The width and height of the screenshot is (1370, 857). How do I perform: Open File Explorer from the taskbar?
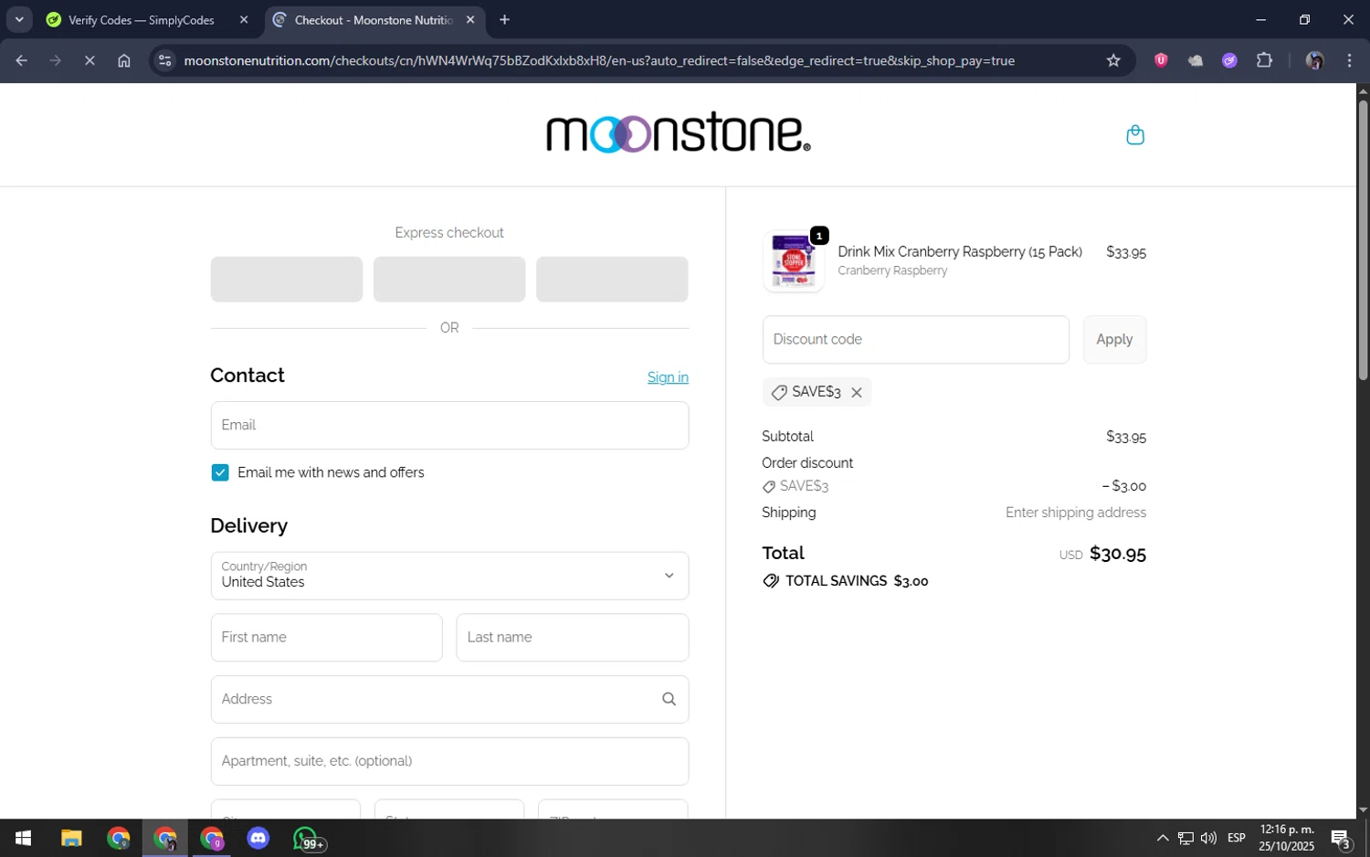click(x=71, y=839)
